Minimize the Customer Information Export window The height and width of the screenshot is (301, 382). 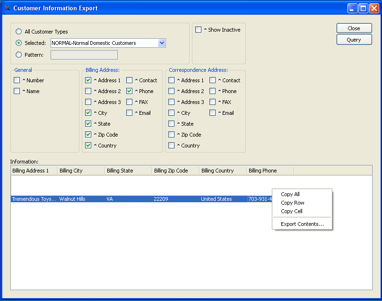(x=352, y=8)
